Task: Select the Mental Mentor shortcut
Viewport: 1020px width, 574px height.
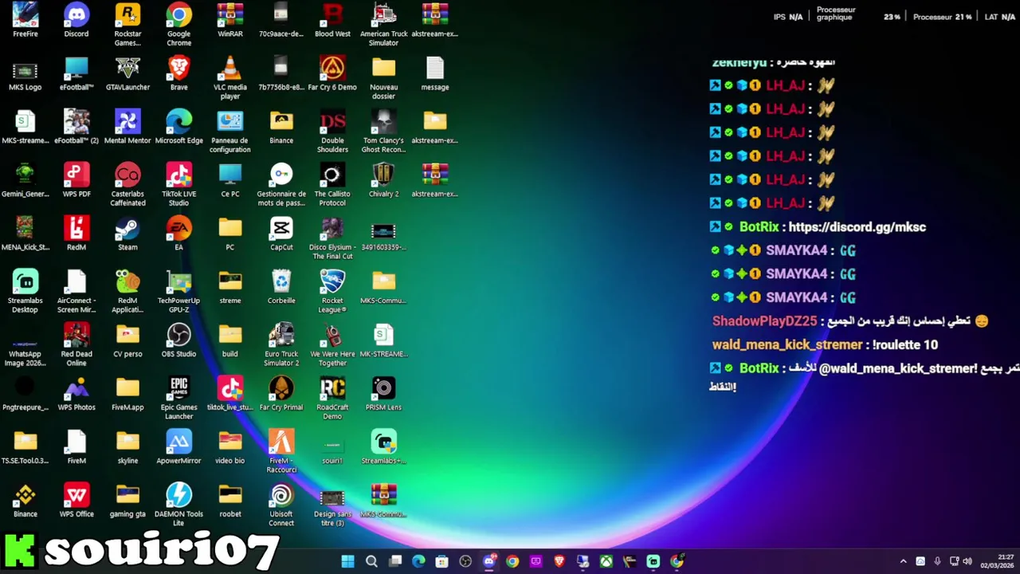Action: [127, 127]
